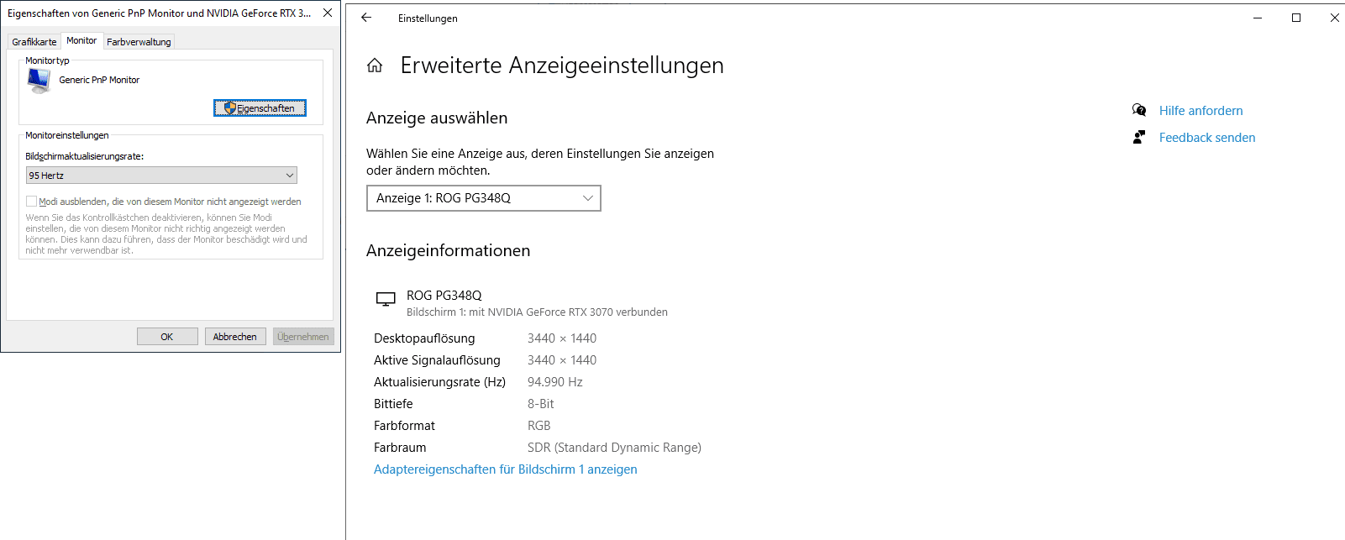This screenshot has height=540, width=1345.
Task: Click the Eigenschaften dialog title bar text
Action: [x=160, y=13]
